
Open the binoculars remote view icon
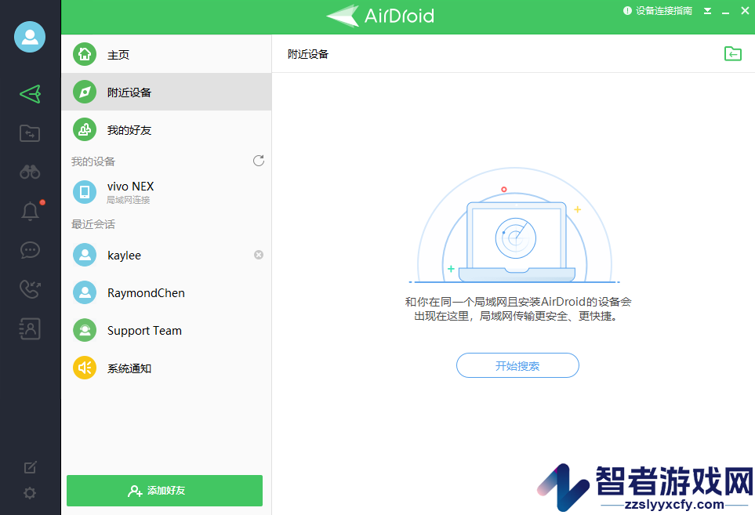pyautogui.click(x=30, y=172)
